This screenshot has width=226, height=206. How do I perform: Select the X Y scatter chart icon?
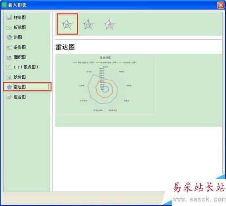[9, 67]
